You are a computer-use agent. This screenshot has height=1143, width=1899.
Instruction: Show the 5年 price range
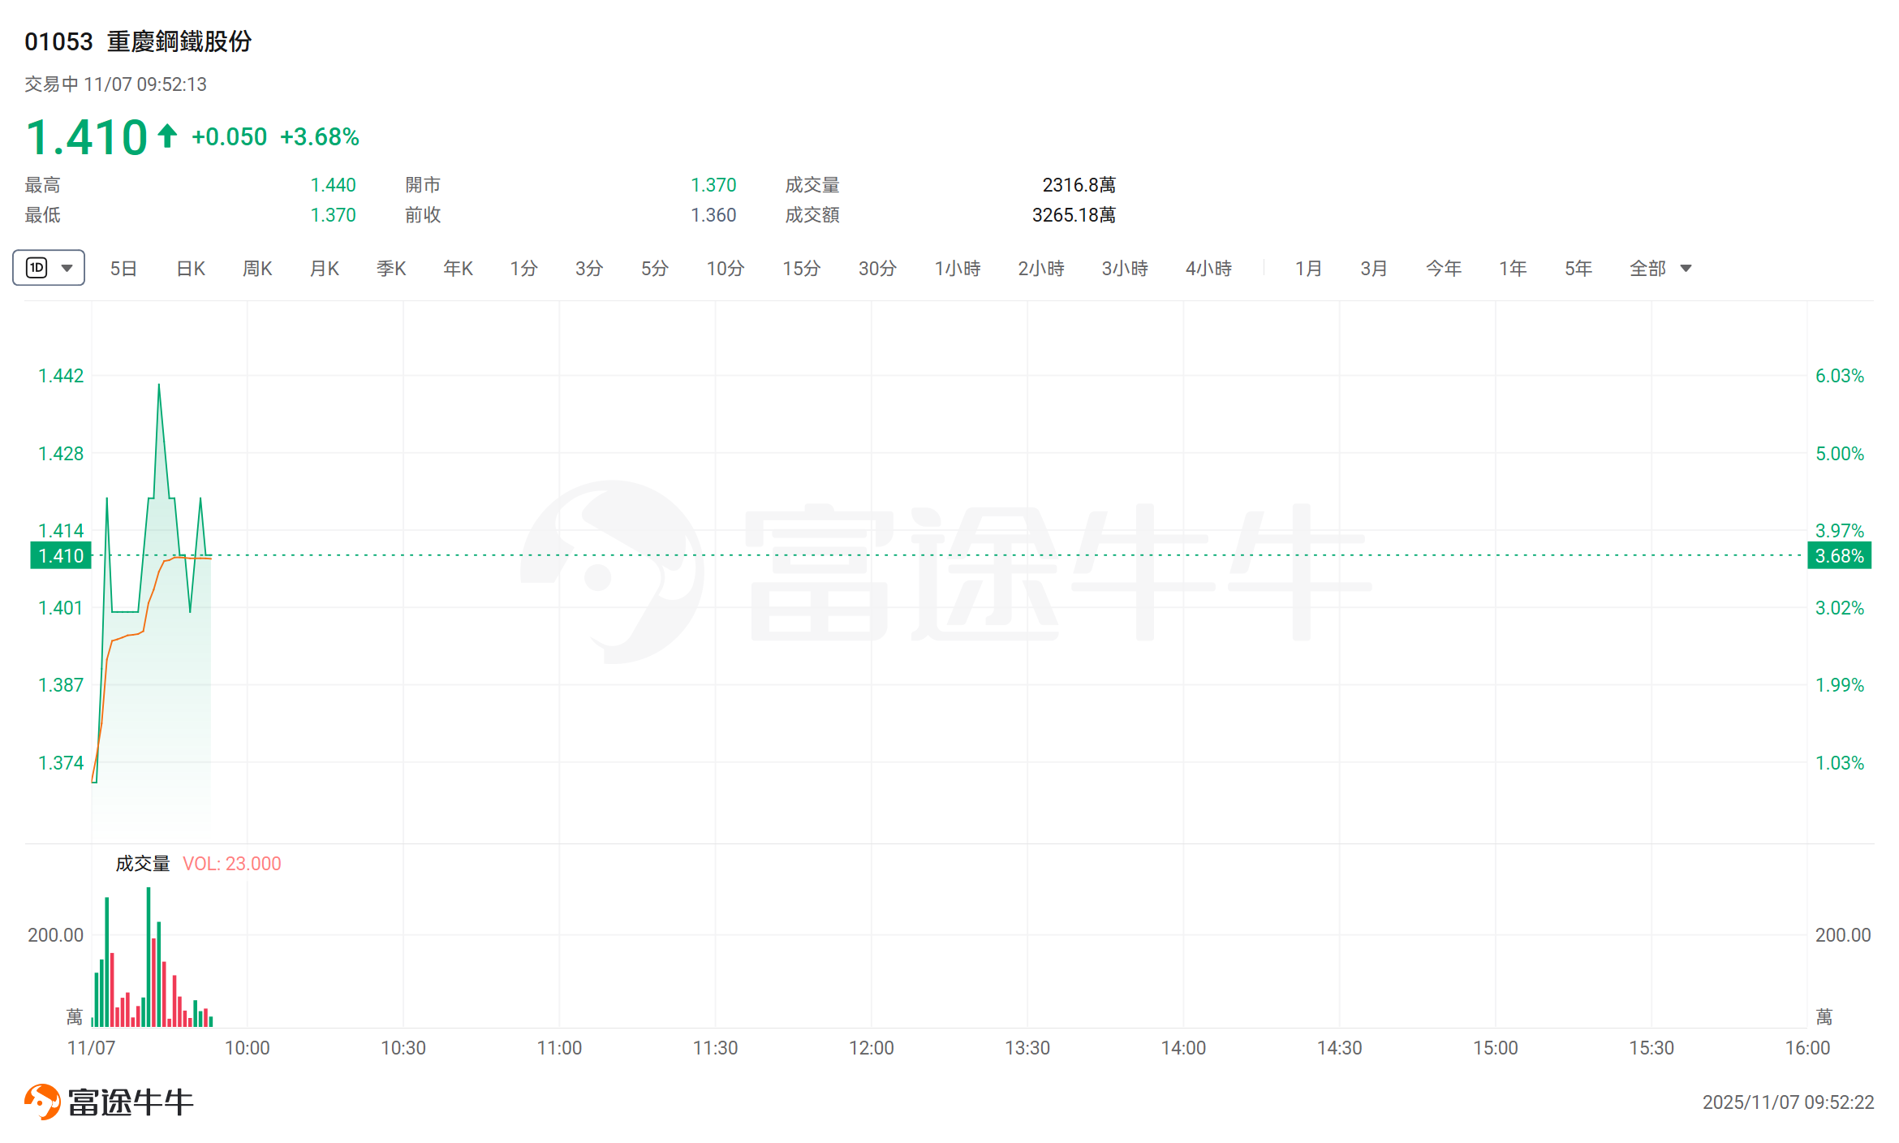coord(1578,269)
